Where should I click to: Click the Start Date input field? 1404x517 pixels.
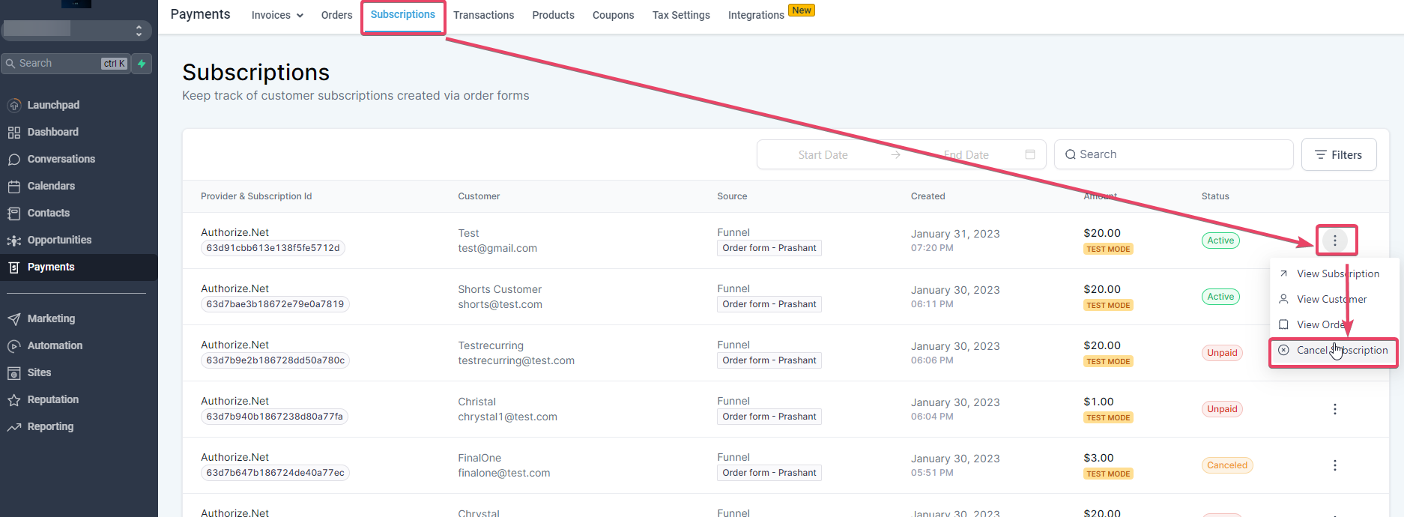tap(823, 154)
